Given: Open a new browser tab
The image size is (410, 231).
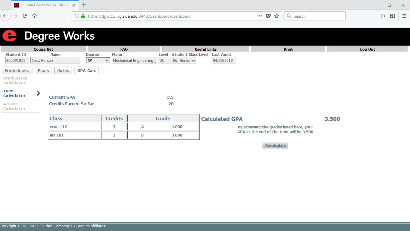Looking at the screenshot, I should tap(84, 5).
